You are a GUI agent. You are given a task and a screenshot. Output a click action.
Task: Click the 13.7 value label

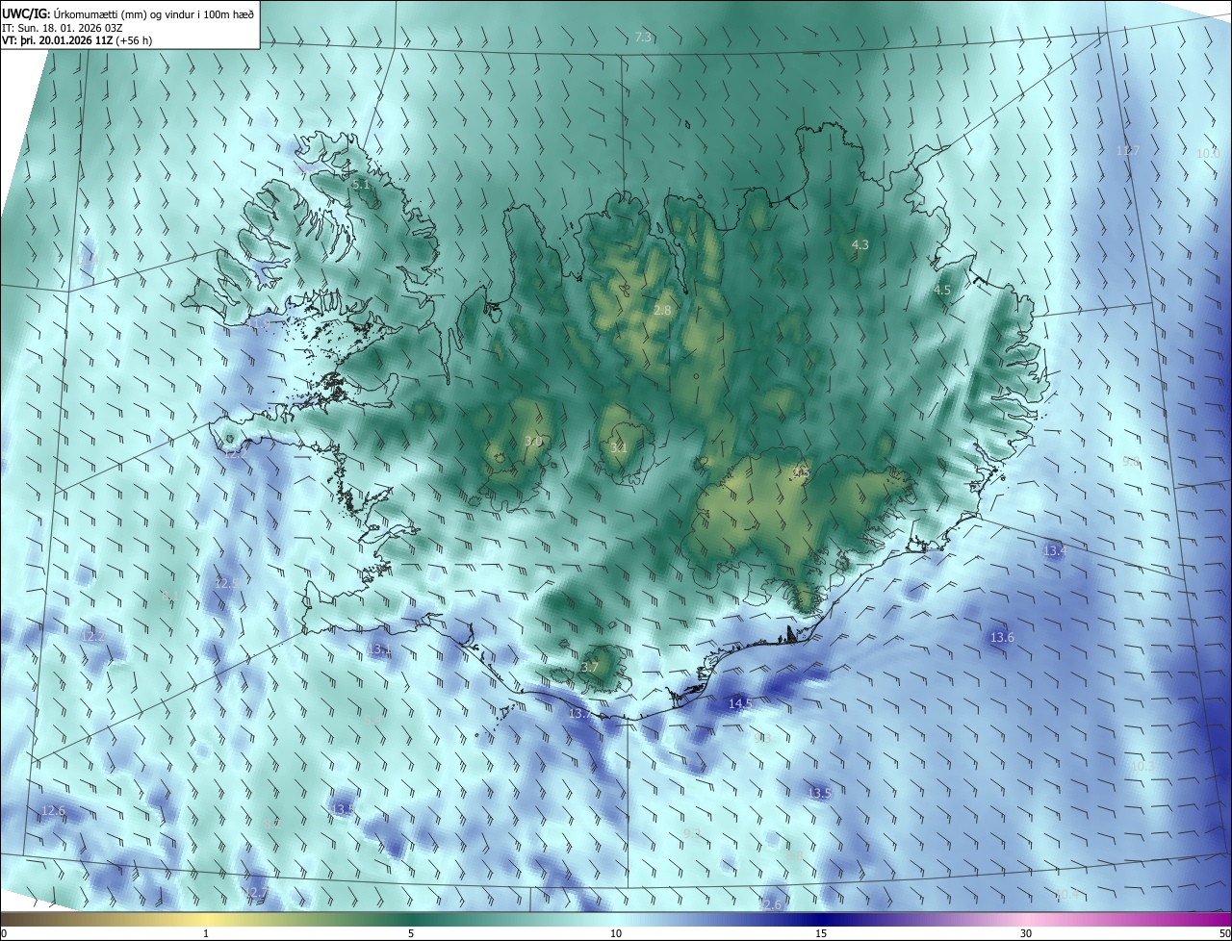click(x=579, y=714)
